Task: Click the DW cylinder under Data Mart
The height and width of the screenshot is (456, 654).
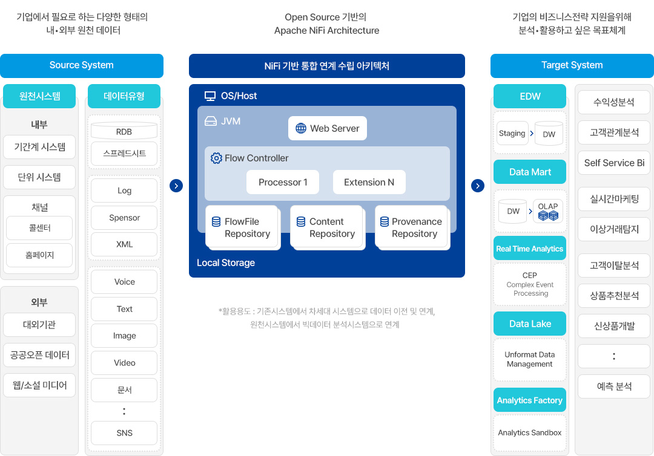Action: pos(513,211)
